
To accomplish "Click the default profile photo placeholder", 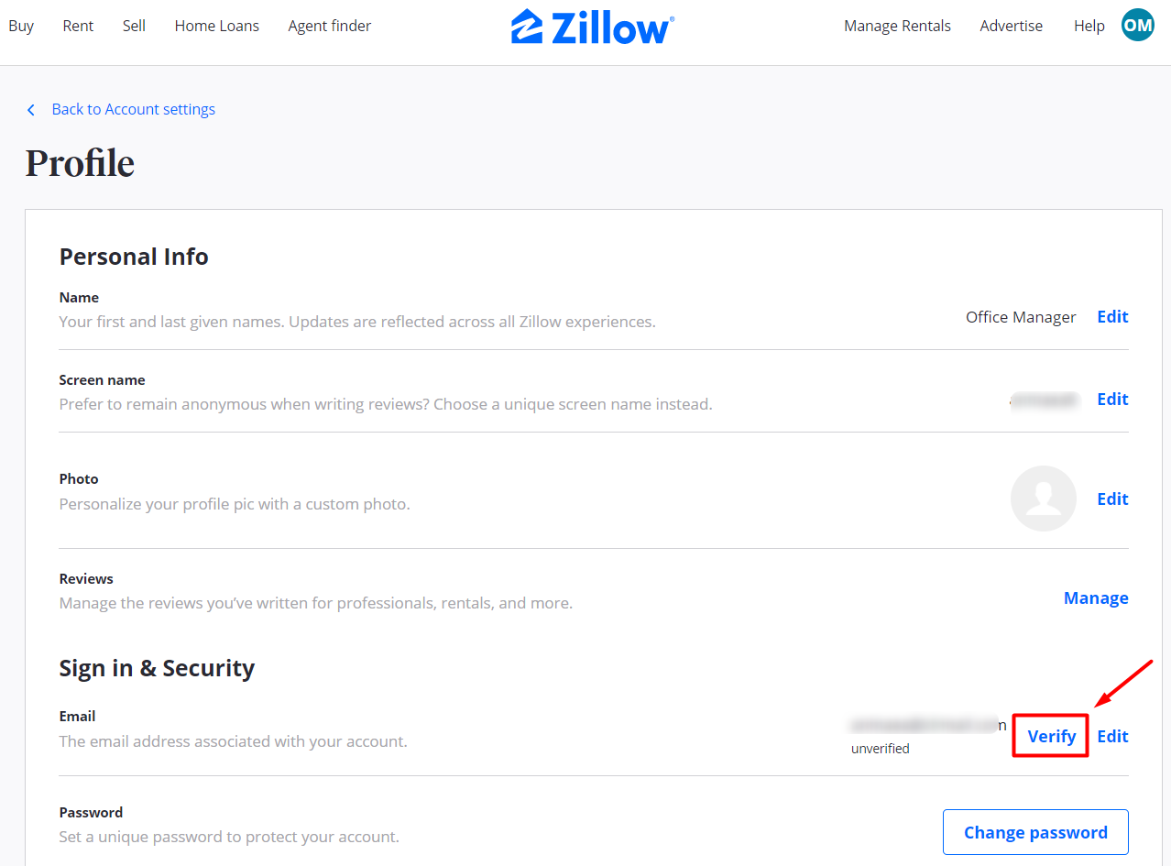I will point(1043,499).
